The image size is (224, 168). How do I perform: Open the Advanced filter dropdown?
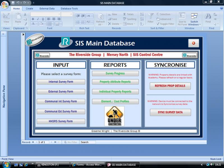(165, 19)
